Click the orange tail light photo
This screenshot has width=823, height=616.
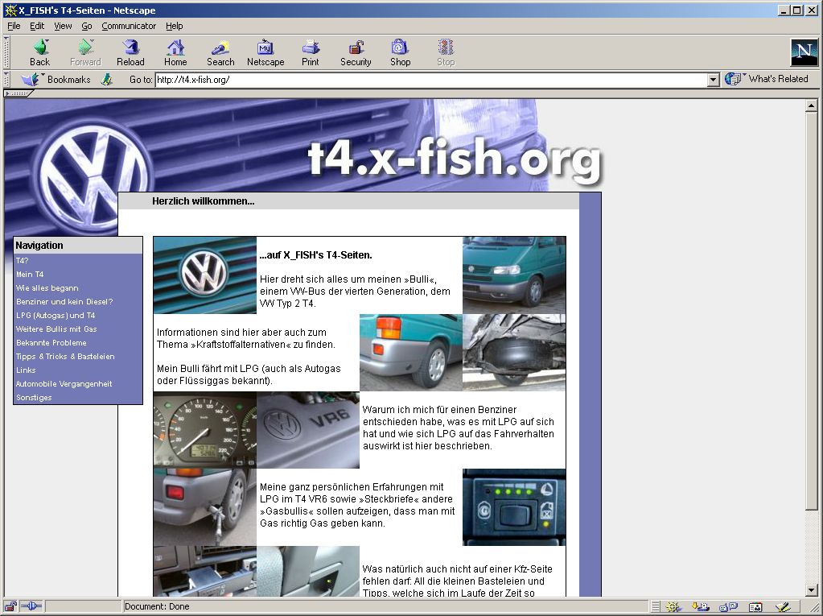pos(411,353)
